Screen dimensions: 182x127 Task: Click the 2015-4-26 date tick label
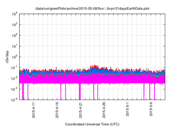point(104,110)
